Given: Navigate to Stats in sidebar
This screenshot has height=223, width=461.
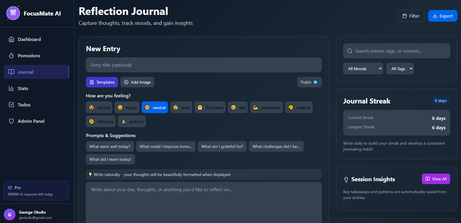Looking at the screenshot, I should [37, 88].
